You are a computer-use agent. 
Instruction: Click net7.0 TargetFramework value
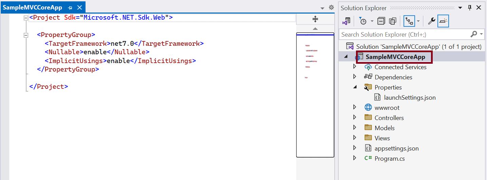tap(123, 43)
